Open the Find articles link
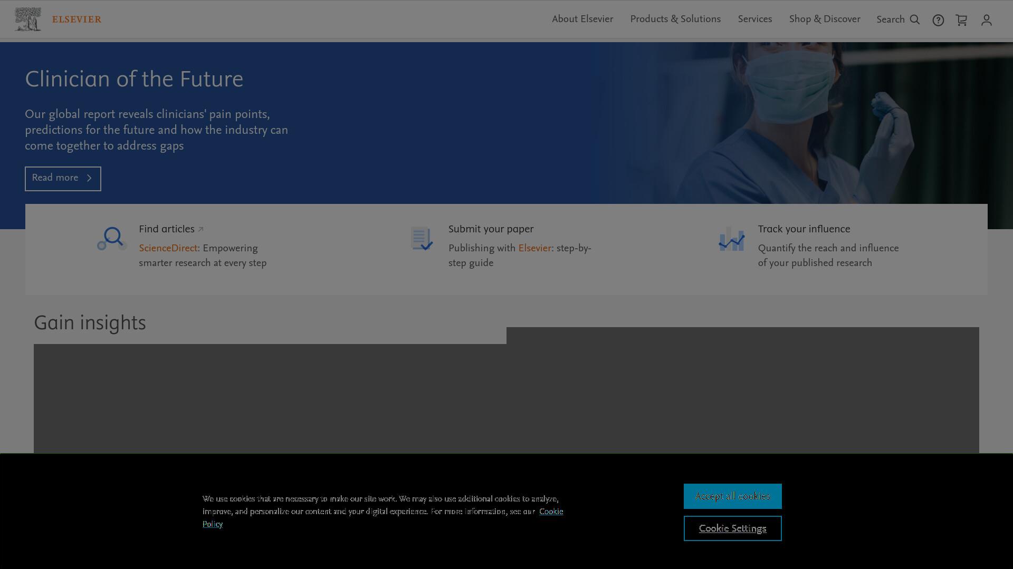The image size is (1013, 569). click(167, 229)
